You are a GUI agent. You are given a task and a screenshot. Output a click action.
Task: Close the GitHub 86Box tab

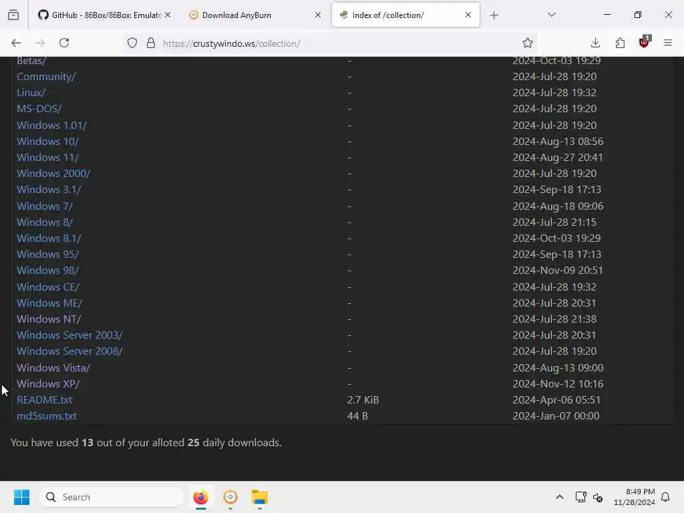tap(168, 15)
